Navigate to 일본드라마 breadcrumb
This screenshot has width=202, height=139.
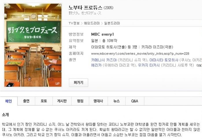(112, 23)
